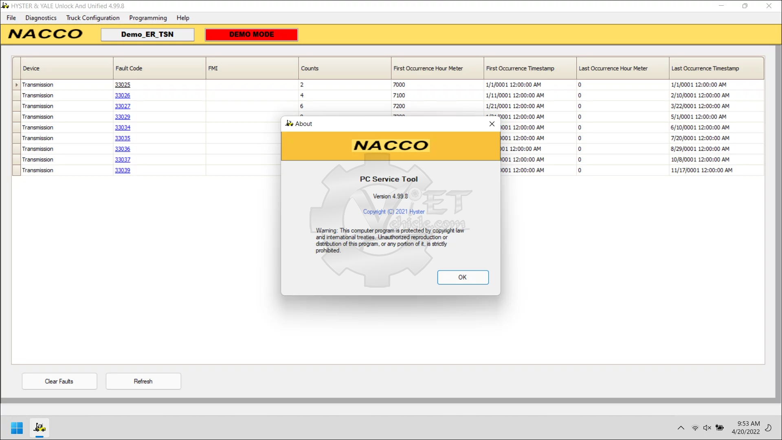Click the focus assist moon icon

click(769, 428)
